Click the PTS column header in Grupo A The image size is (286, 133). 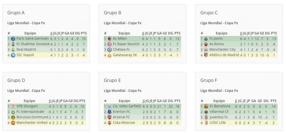point(84,33)
